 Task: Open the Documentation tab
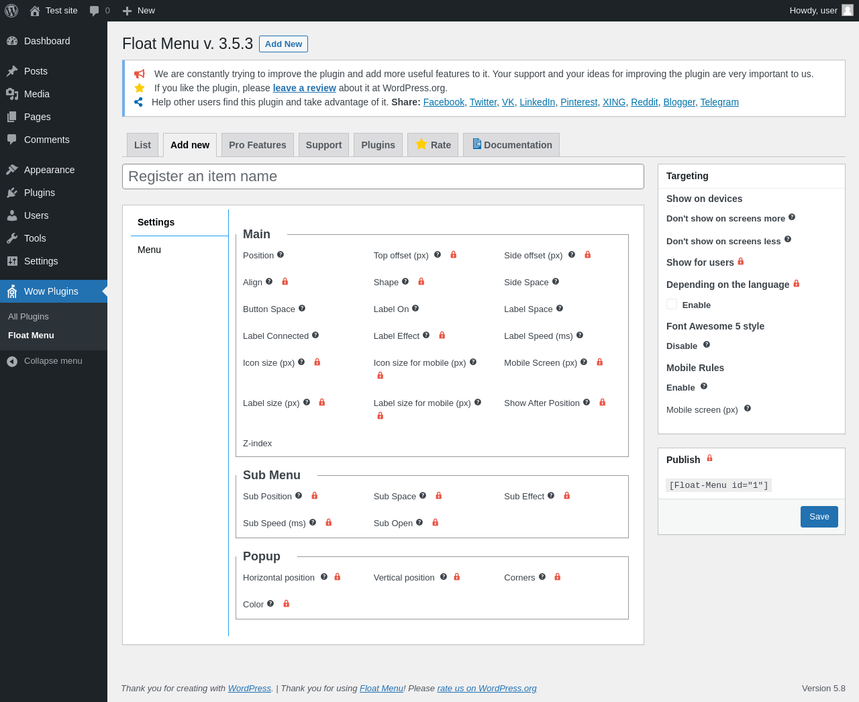(x=511, y=145)
